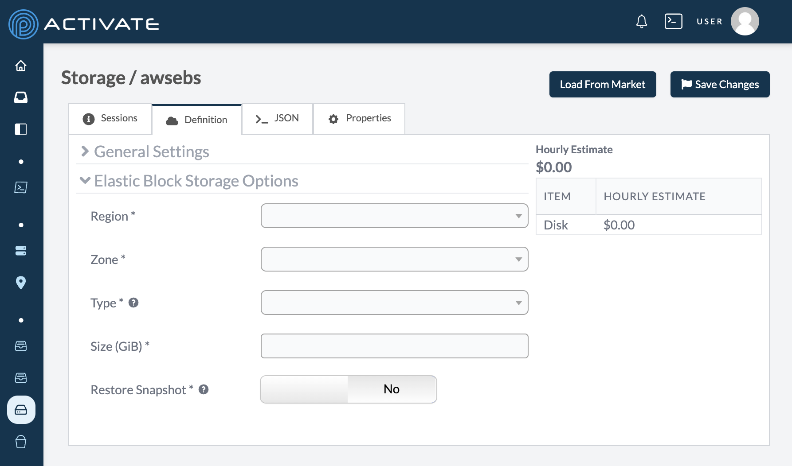The width and height of the screenshot is (792, 466).
Task: Open the Zone dropdown
Action: pyautogui.click(x=395, y=259)
